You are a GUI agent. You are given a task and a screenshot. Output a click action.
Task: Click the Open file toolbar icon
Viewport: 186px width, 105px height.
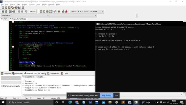(6, 8)
